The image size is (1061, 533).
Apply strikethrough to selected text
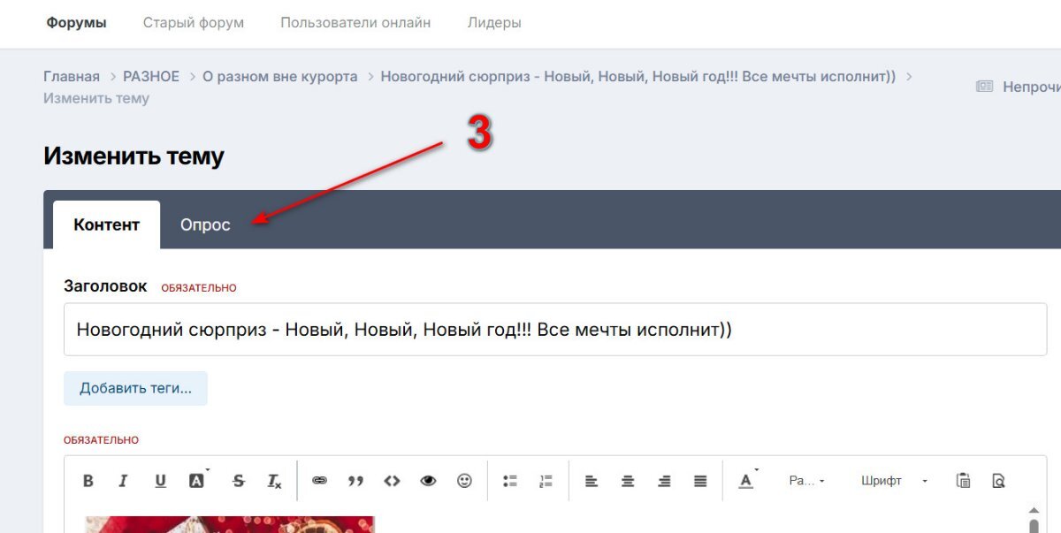[238, 481]
